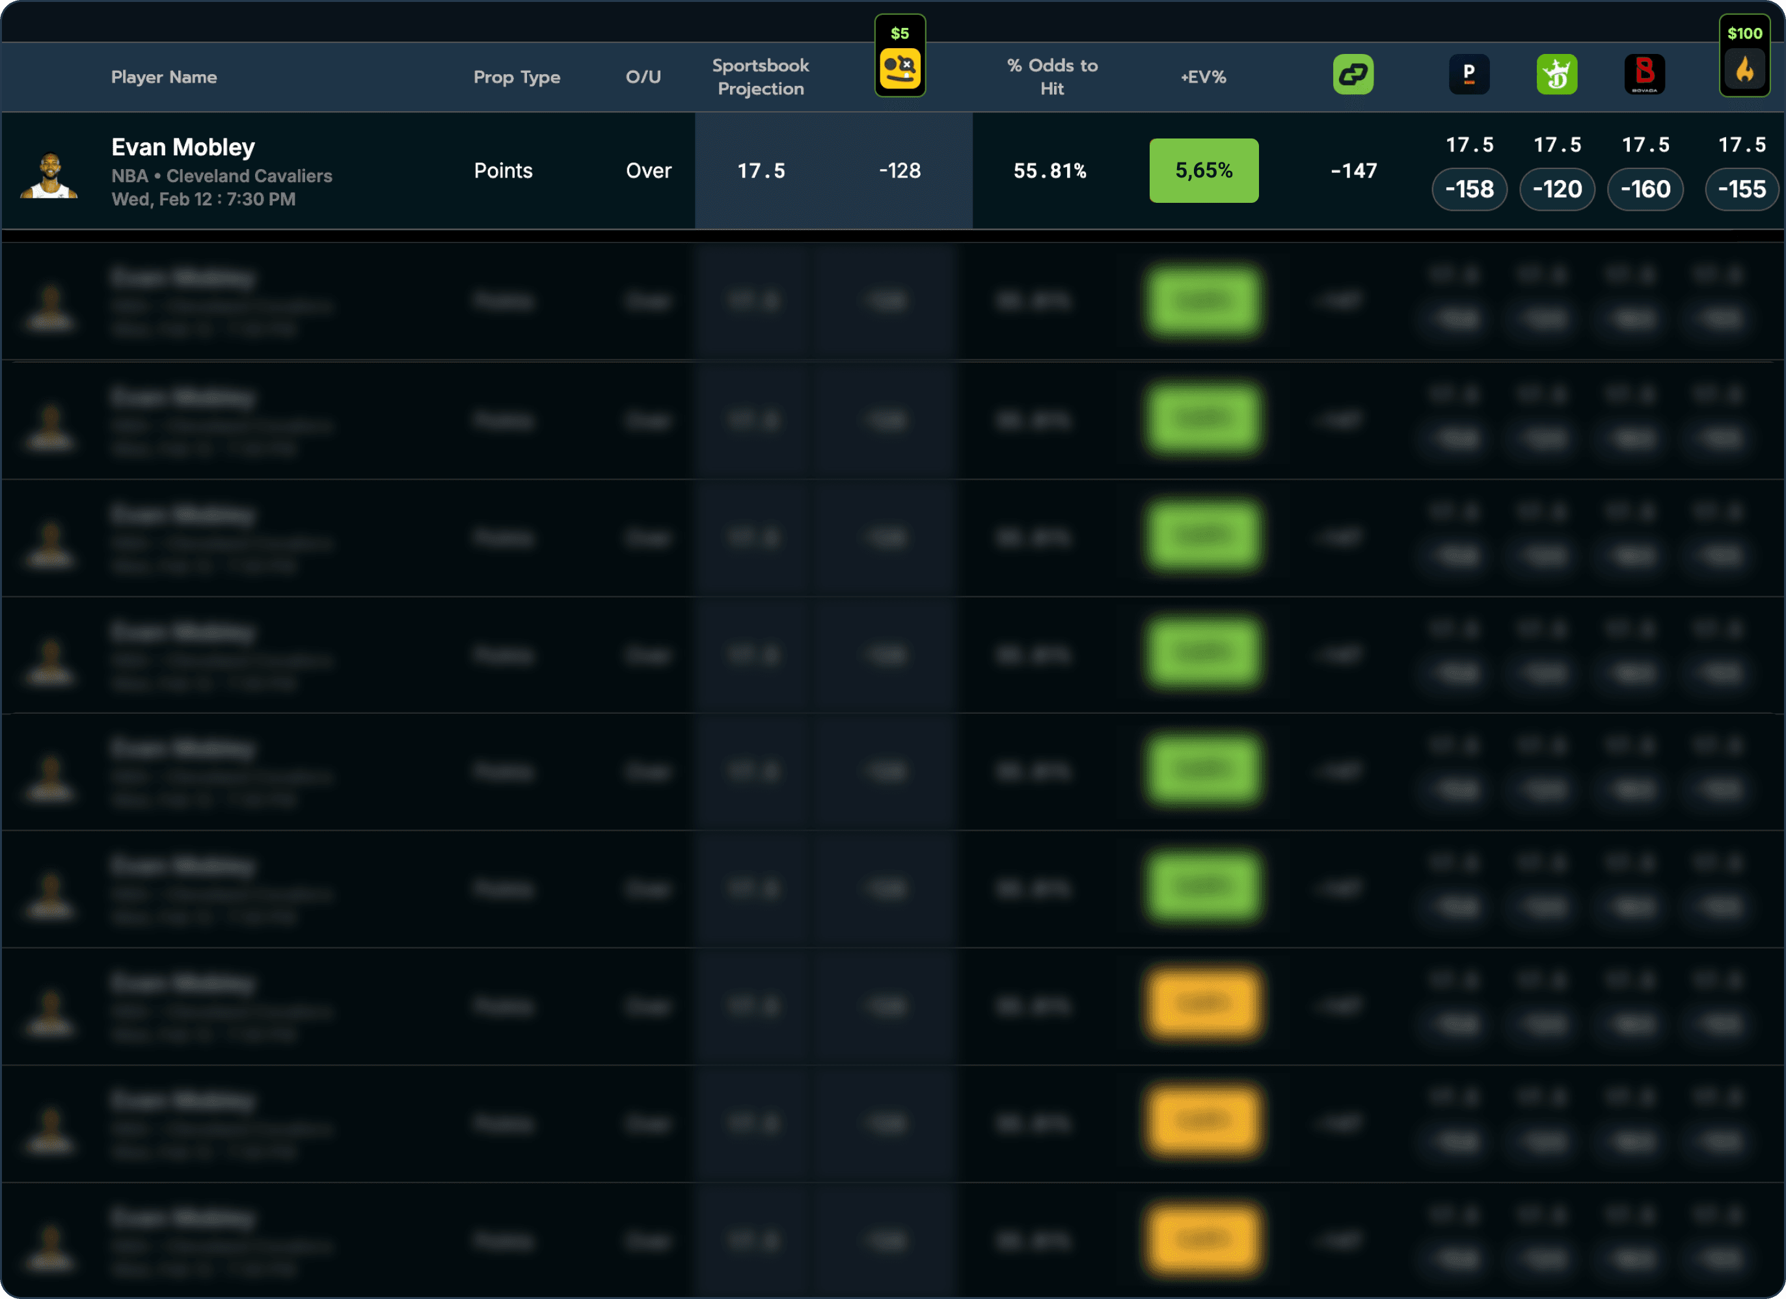Click the Over cell in Mobley's row
The image size is (1786, 1299).
649,171
